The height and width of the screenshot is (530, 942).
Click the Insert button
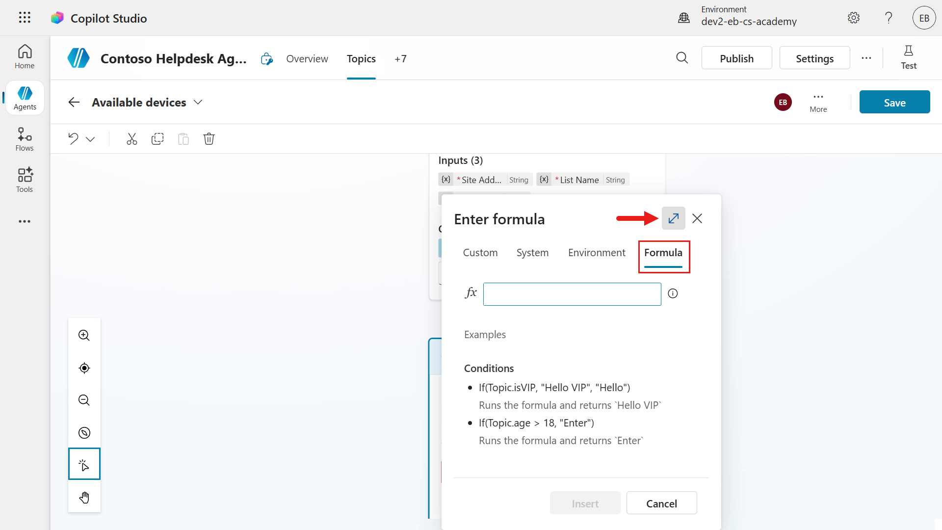coord(585,503)
